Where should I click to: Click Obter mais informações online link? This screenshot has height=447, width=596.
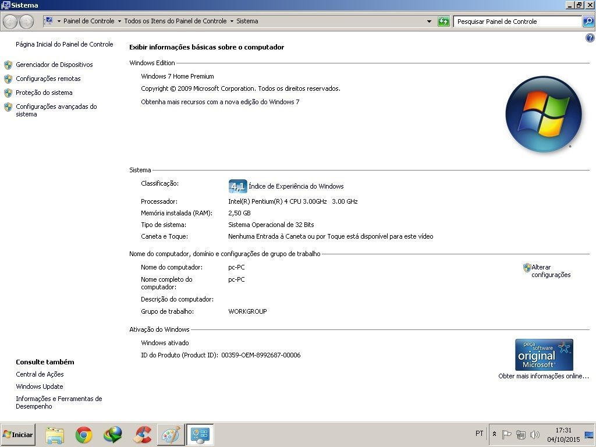(544, 377)
